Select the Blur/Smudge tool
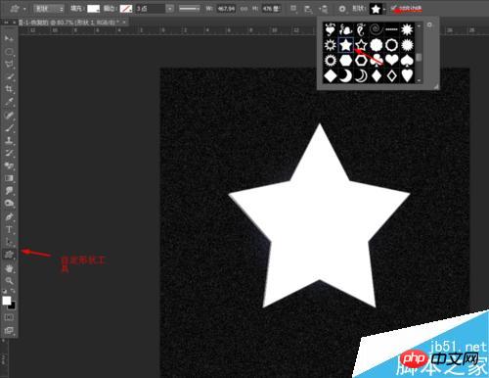This screenshot has height=378, width=489. coord(9,191)
